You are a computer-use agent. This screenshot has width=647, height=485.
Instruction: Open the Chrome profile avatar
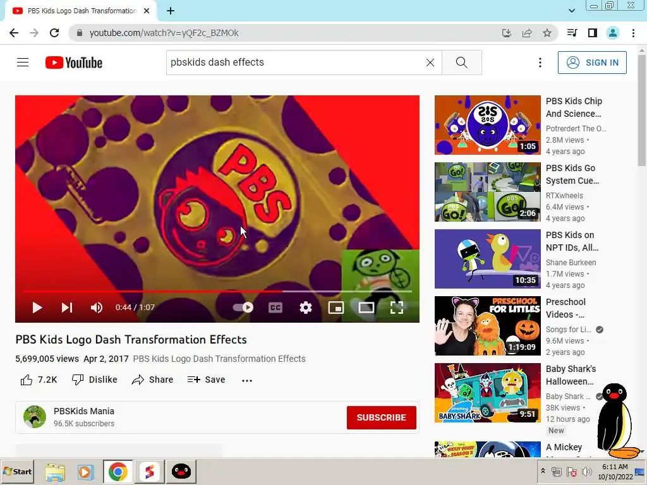pyautogui.click(x=613, y=33)
